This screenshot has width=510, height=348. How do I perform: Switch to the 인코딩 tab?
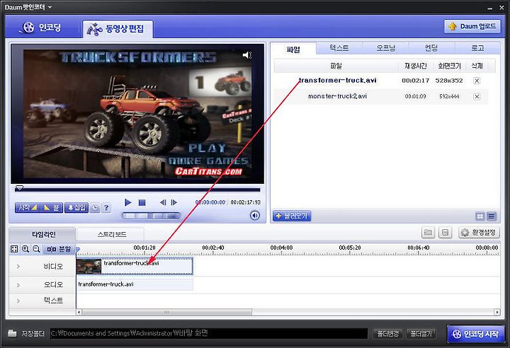coord(40,28)
